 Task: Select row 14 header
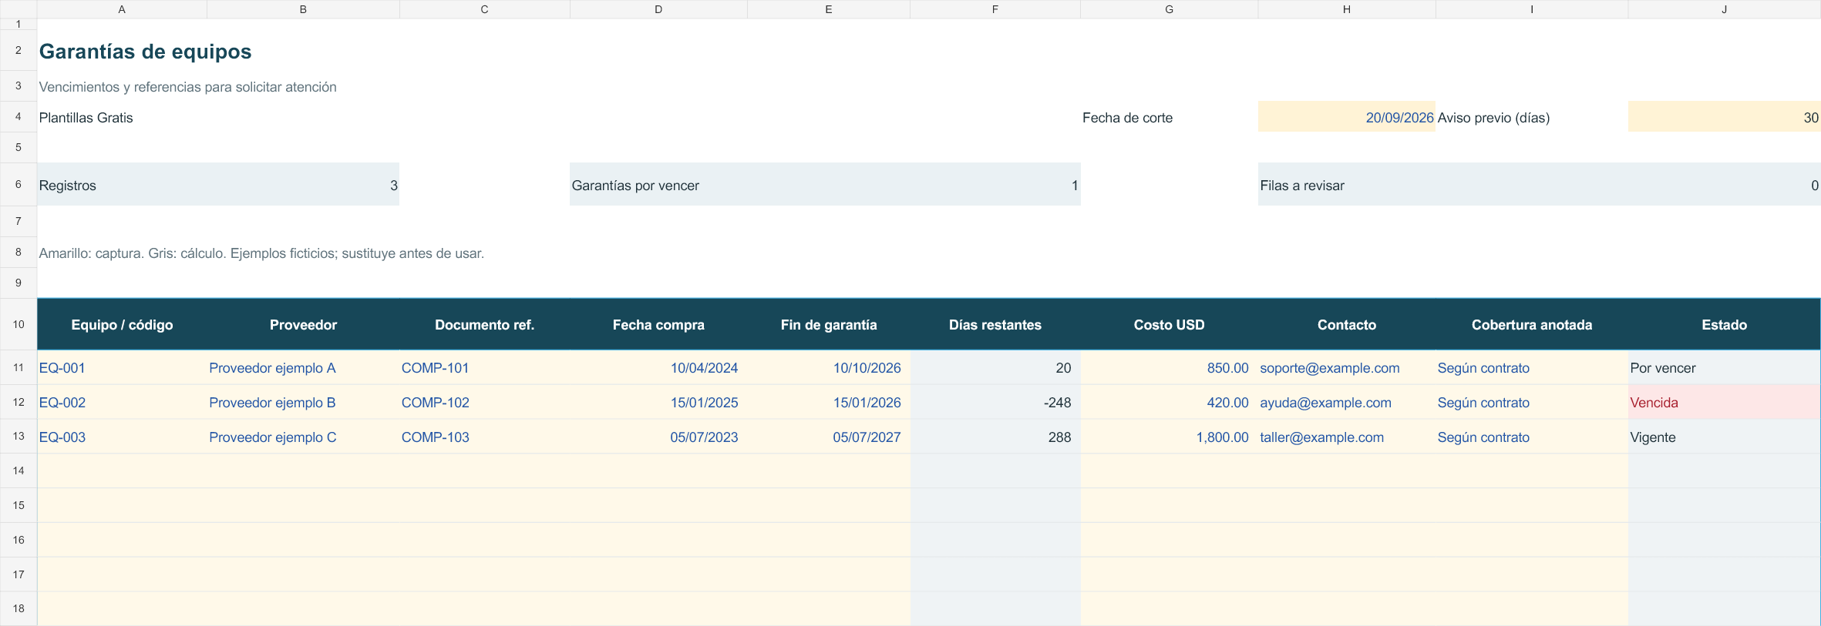[x=19, y=470]
